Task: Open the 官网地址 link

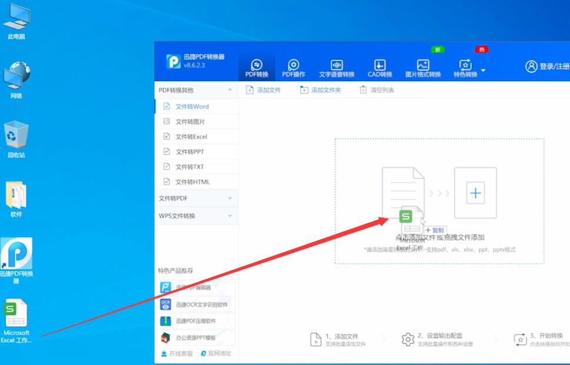Action: (216, 353)
